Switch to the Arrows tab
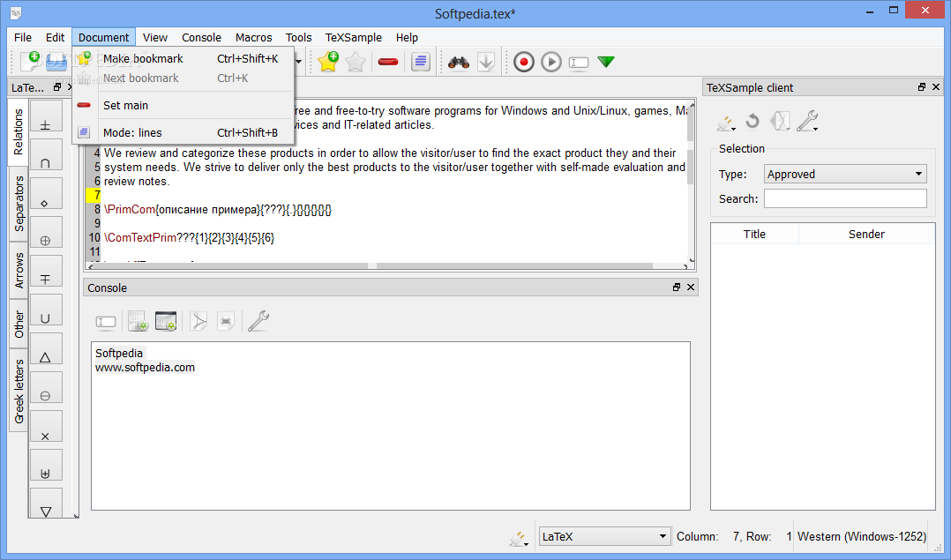 (x=19, y=271)
